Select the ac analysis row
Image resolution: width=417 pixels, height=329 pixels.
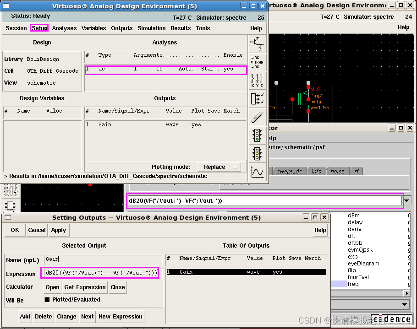pos(165,69)
